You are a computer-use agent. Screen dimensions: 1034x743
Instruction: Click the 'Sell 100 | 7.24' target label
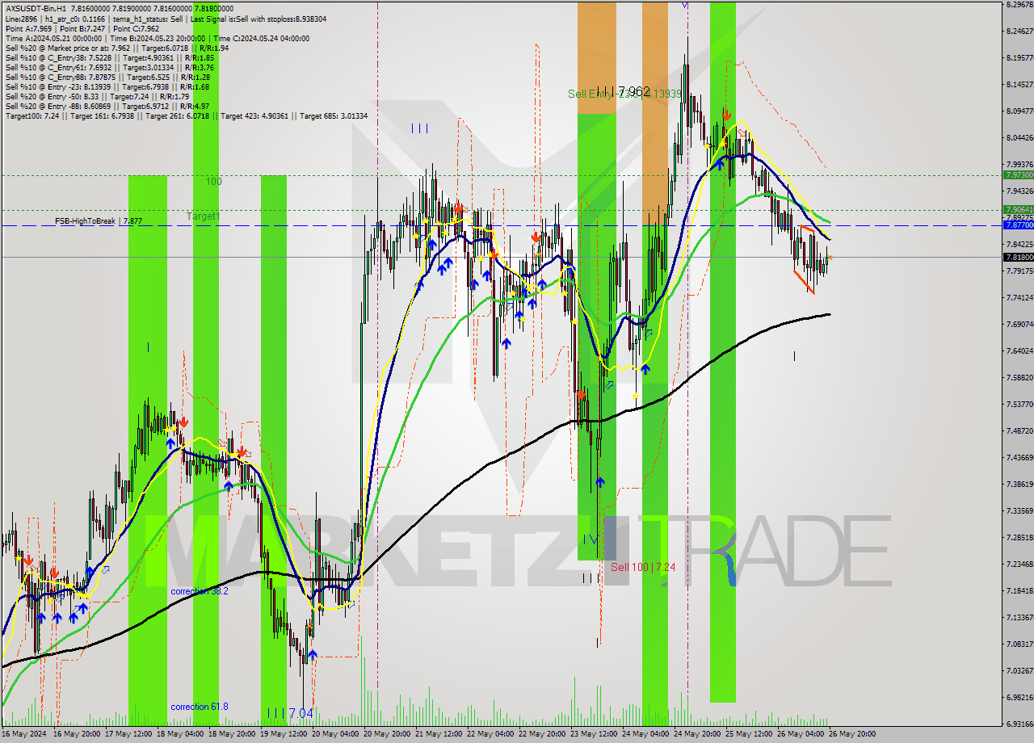[x=643, y=567]
